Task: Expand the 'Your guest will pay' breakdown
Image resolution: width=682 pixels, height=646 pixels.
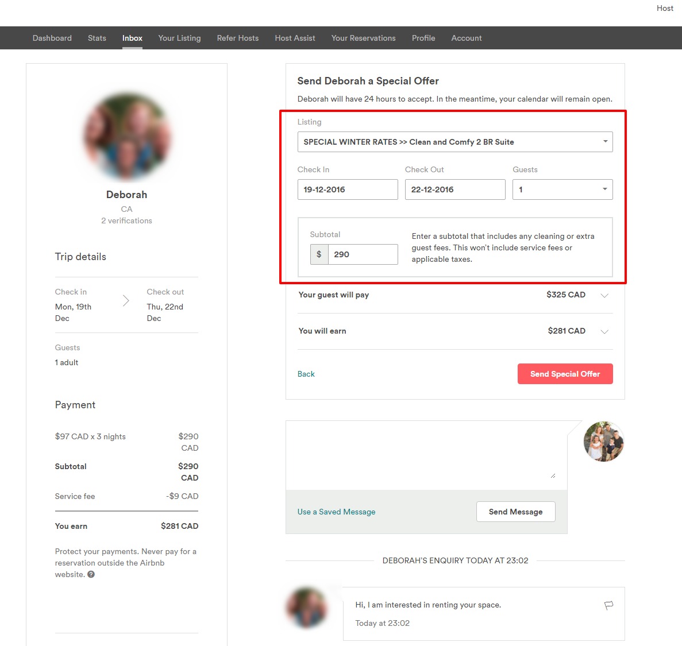Action: pyautogui.click(x=604, y=295)
